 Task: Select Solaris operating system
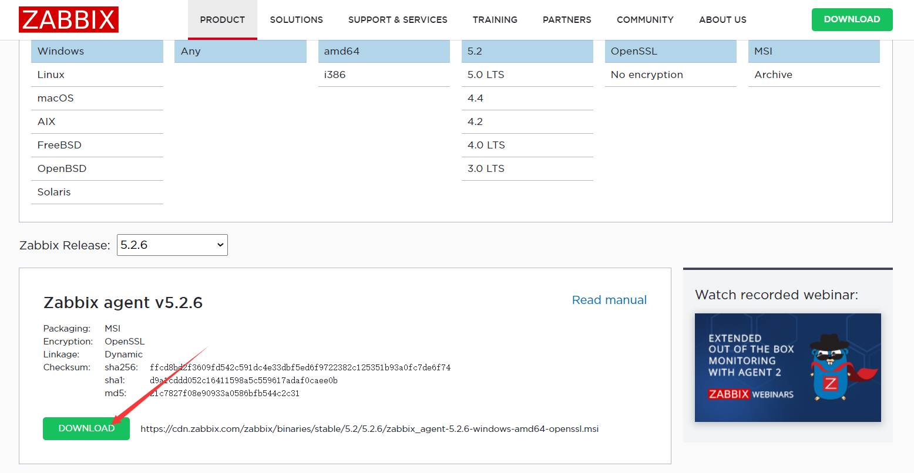(x=53, y=192)
